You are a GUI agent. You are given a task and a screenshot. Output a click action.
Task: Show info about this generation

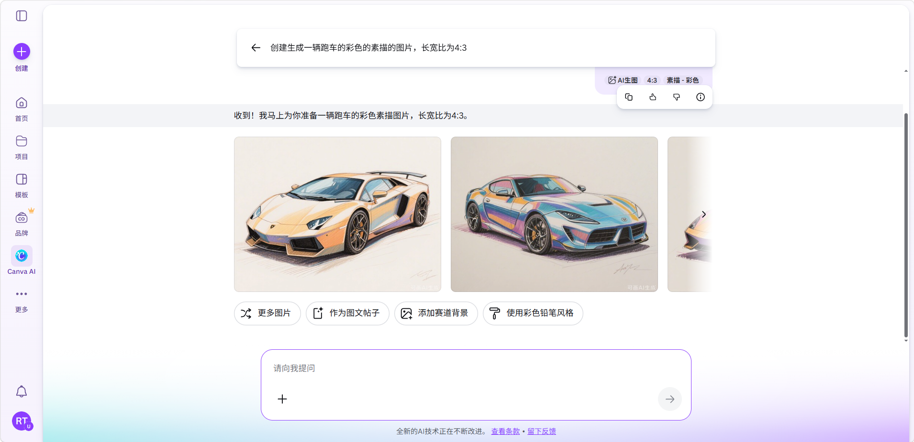(x=701, y=97)
